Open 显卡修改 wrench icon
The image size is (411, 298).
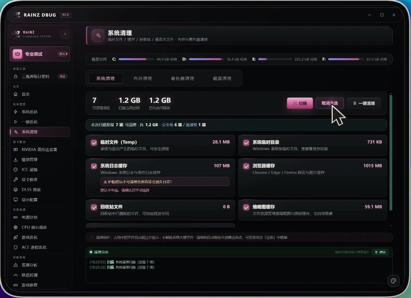tap(16, 180)
